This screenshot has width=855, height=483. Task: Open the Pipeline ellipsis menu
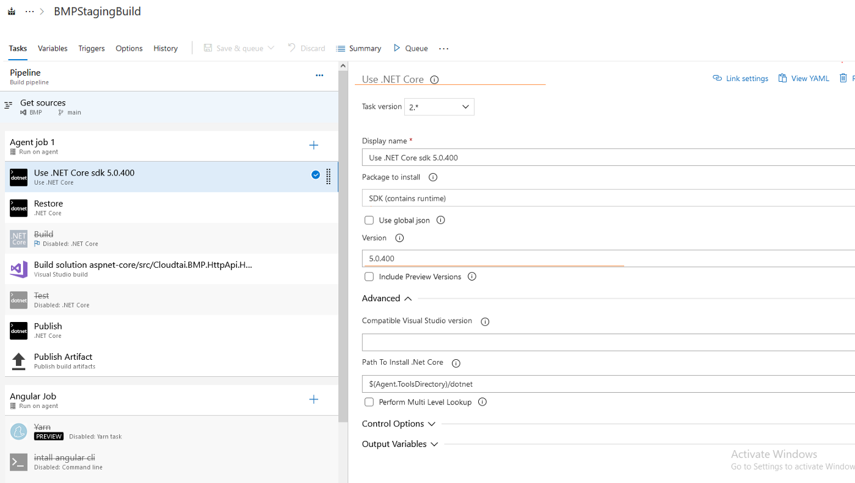pos(319,76)
